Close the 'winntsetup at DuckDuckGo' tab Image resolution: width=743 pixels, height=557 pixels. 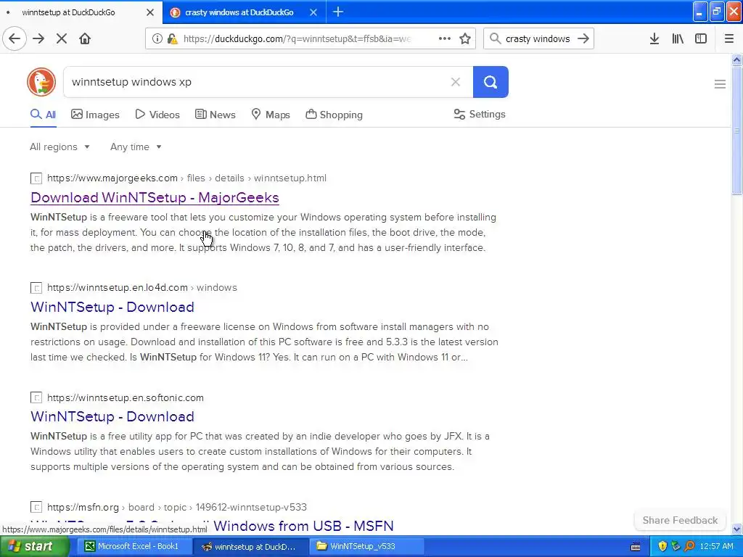point(150,12)
